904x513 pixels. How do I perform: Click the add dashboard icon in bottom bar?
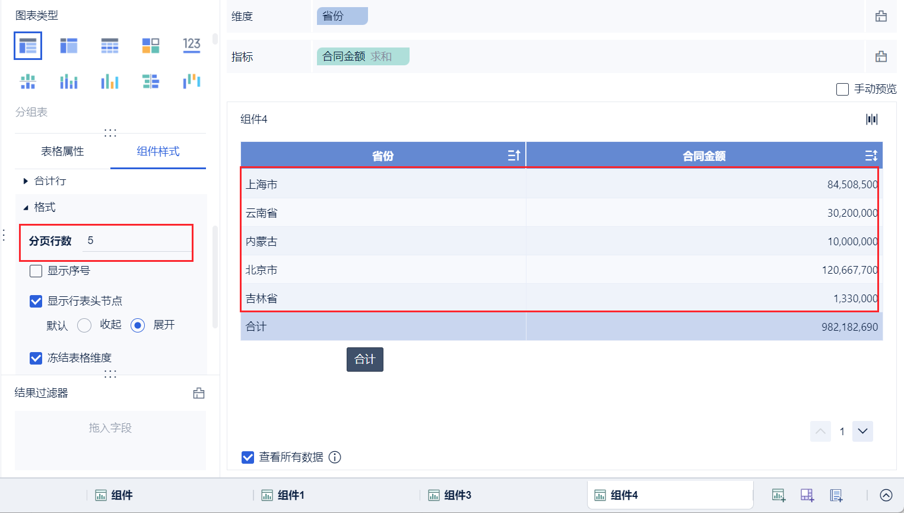[807, 495]
